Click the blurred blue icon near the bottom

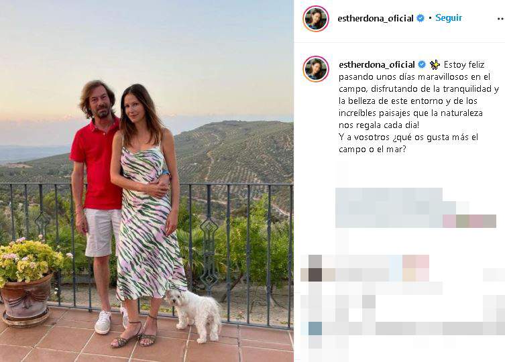pyautogui.click(x=315, y=328)
